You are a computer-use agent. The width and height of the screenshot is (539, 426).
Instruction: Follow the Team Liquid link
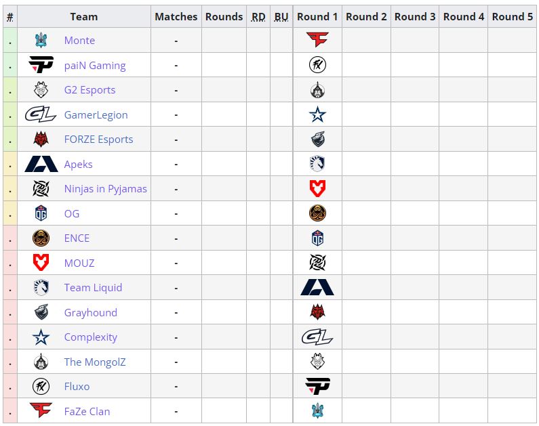[93, 288]
